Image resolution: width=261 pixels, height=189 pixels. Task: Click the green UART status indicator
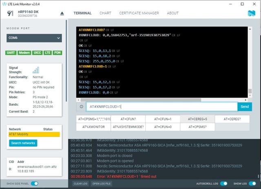(11, 53)
